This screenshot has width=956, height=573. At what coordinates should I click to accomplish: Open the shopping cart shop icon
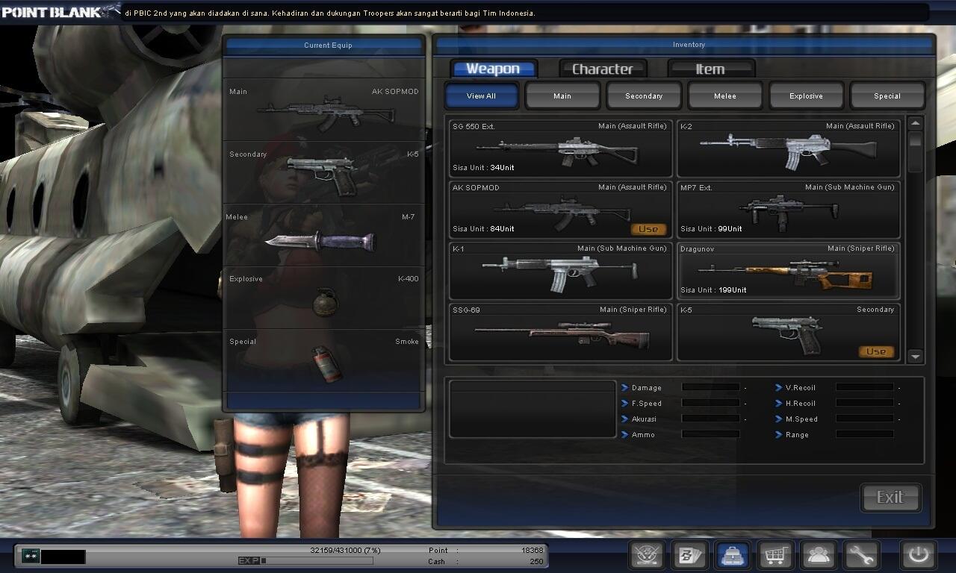775,555
